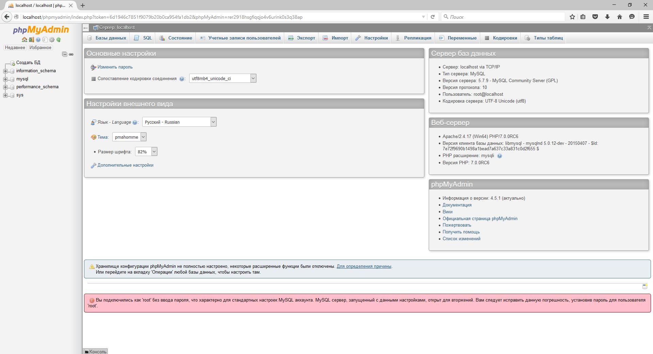The image size is (653, 354).
Task: Open the theme dropdown showing pmahomme
Action: (x=129, y=137)
